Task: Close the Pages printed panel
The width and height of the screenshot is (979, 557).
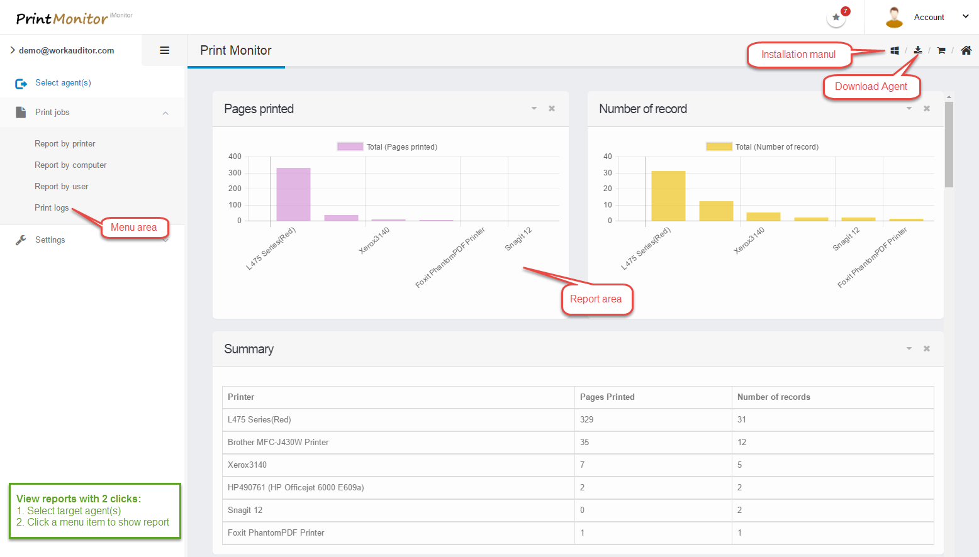Action: tap(552, 109)
